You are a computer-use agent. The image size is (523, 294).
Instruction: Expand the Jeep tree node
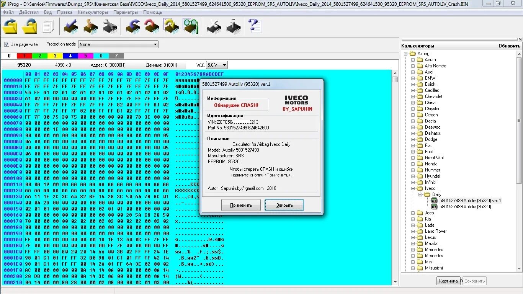413,213
